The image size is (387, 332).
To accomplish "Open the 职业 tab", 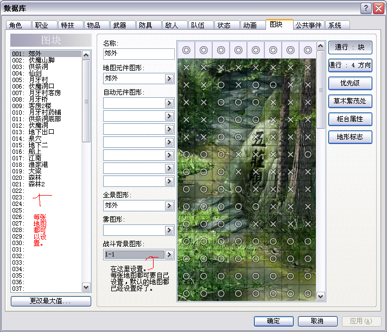I will [45, 25].
